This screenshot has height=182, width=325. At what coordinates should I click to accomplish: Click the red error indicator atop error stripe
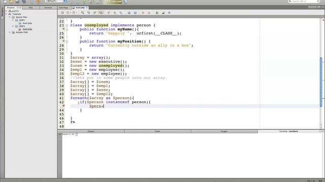click(323, 20)
